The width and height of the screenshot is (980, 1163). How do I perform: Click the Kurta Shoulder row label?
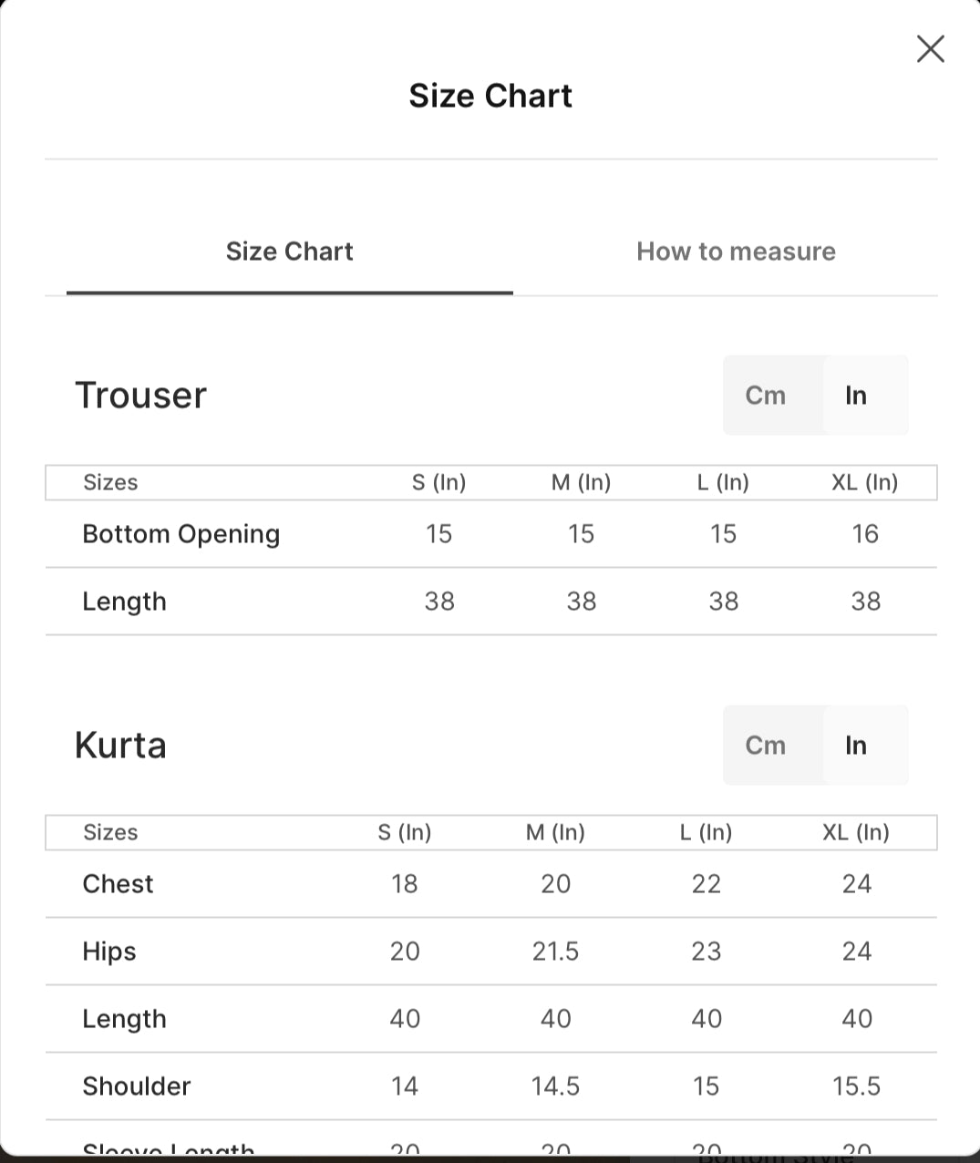(137, 1086)
